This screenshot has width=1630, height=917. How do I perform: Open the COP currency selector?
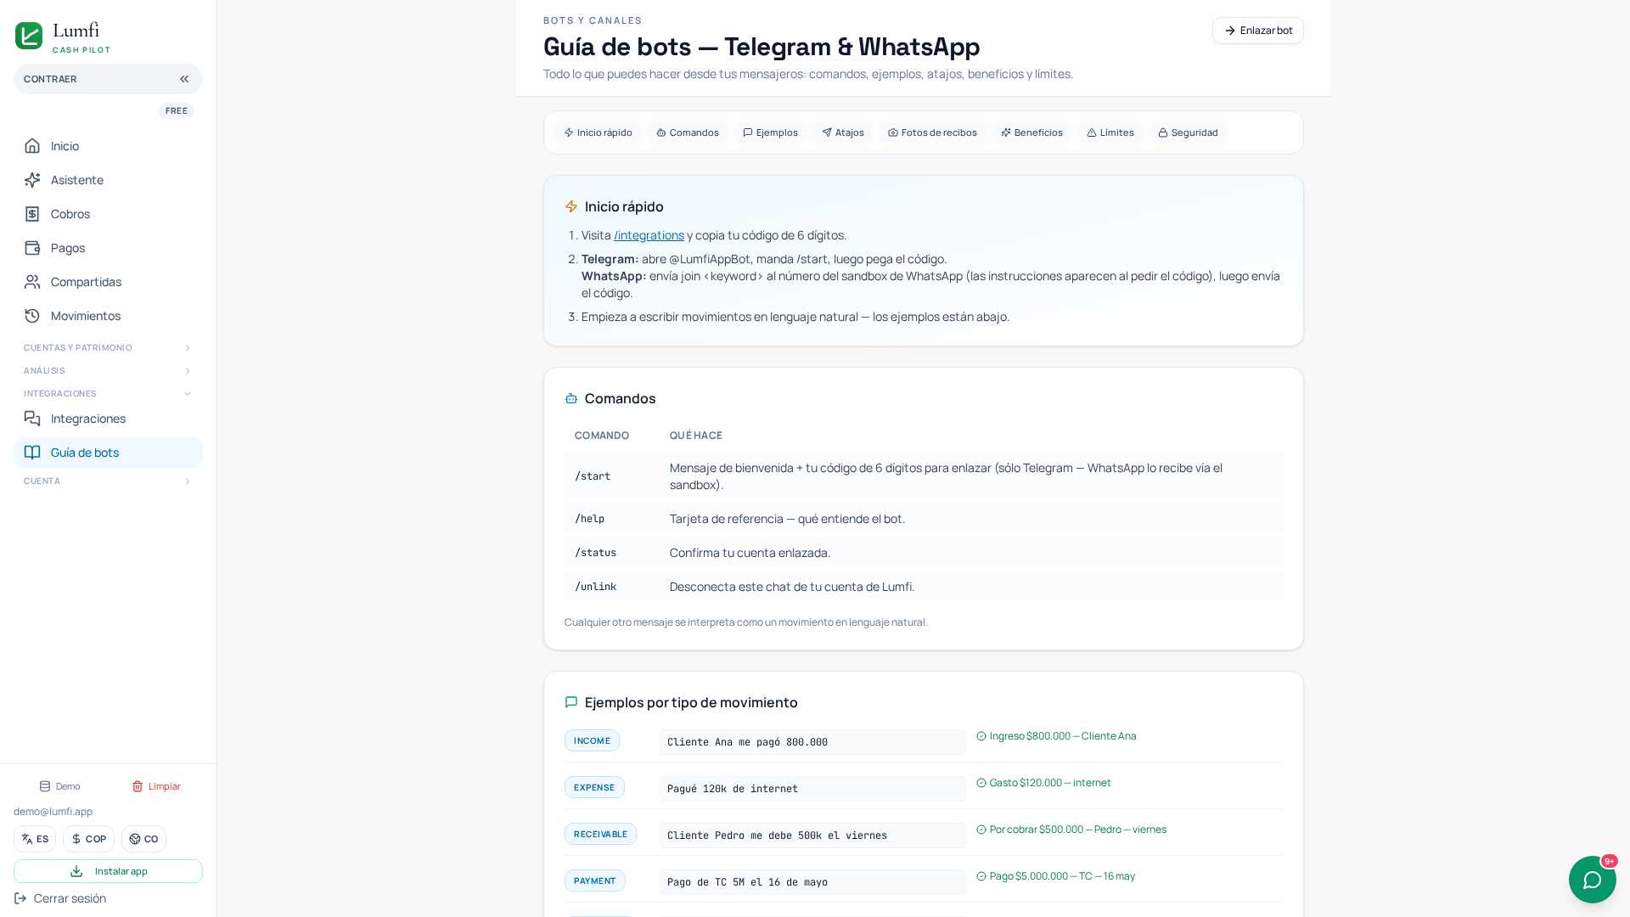88,839
